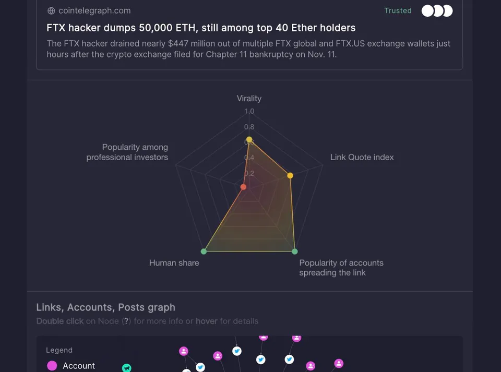The width and height of the screenshot is (501, 372).
Task: Click the Link Quote index axis label
Action: tap(362, 157)
